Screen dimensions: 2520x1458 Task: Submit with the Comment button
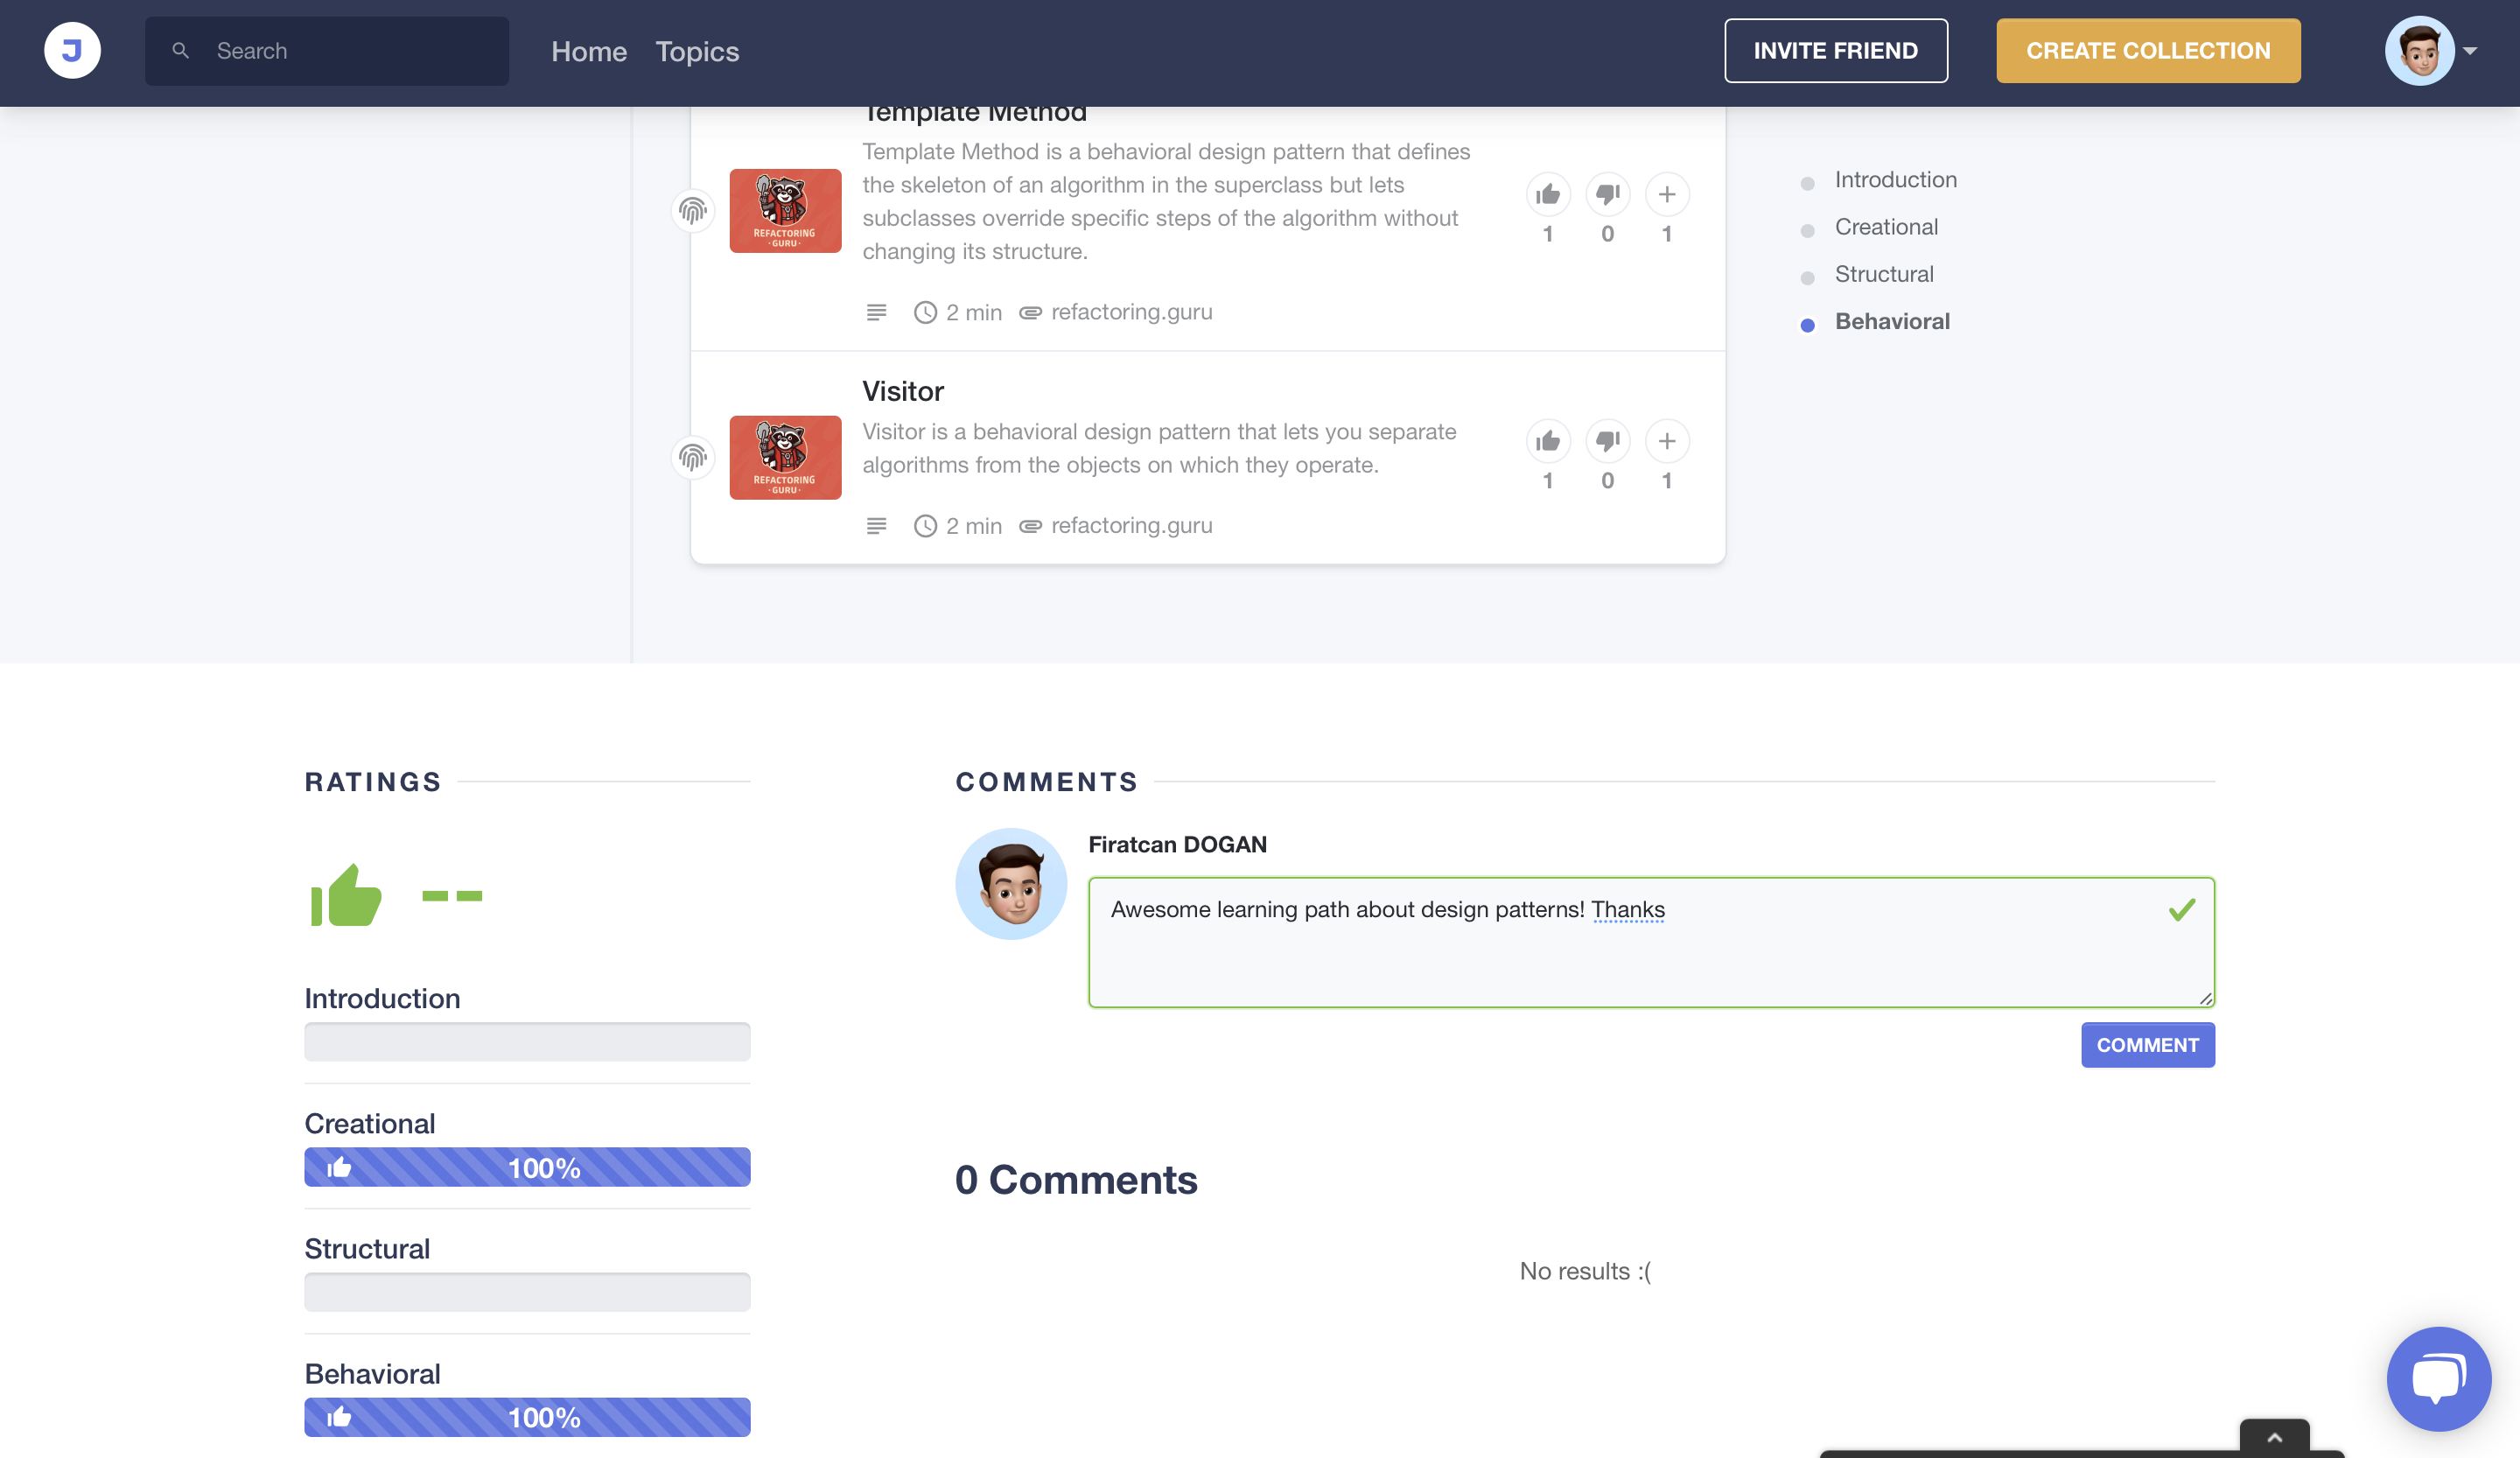(2147, 1044)
